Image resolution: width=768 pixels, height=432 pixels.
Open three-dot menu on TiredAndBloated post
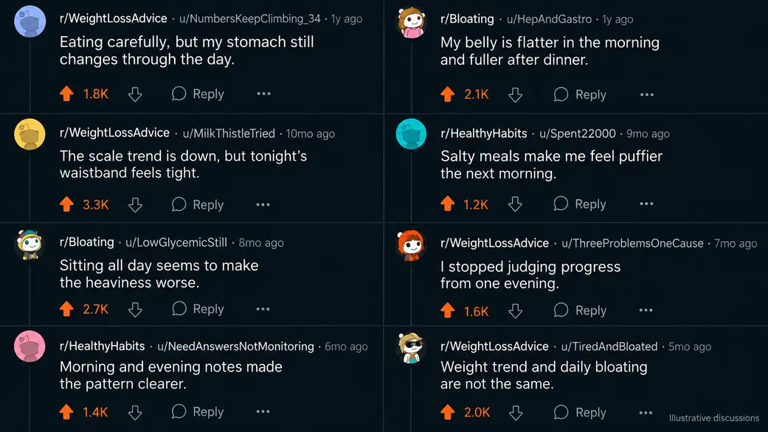click(646, 412)
